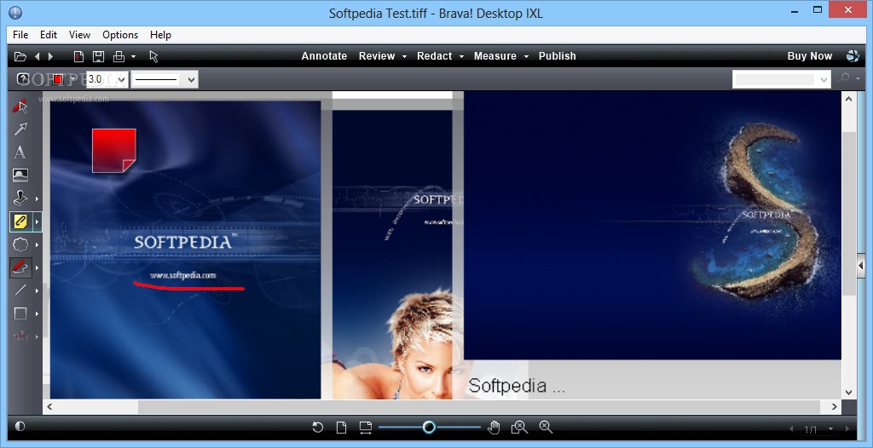This screenshot has width=873, height=448.
Task: Expand the Rectangle tool flyout arrow
Action: tap(38, 314)
